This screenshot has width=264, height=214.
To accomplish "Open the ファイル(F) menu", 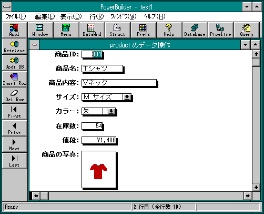I will point(16,17).
